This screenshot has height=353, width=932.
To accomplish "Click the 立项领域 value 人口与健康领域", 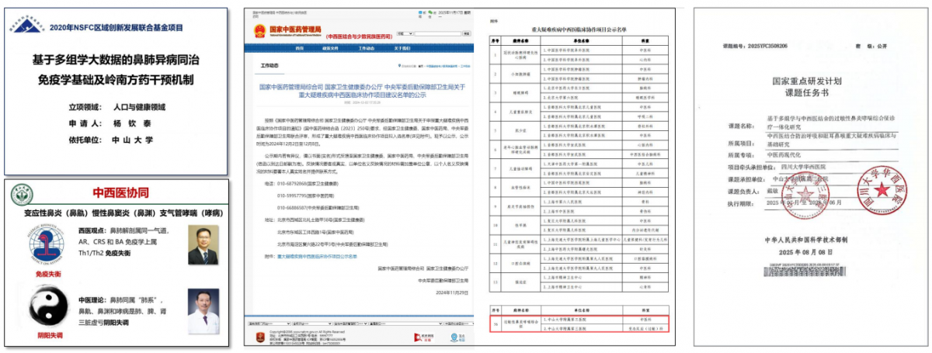I will pos(138,108).
